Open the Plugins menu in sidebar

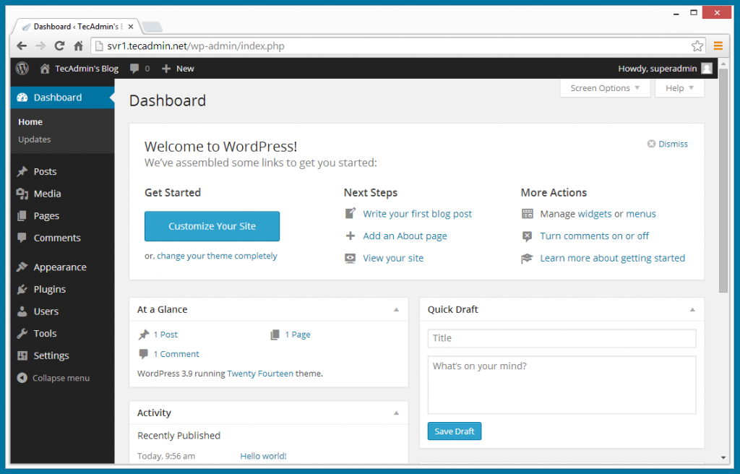49,289
